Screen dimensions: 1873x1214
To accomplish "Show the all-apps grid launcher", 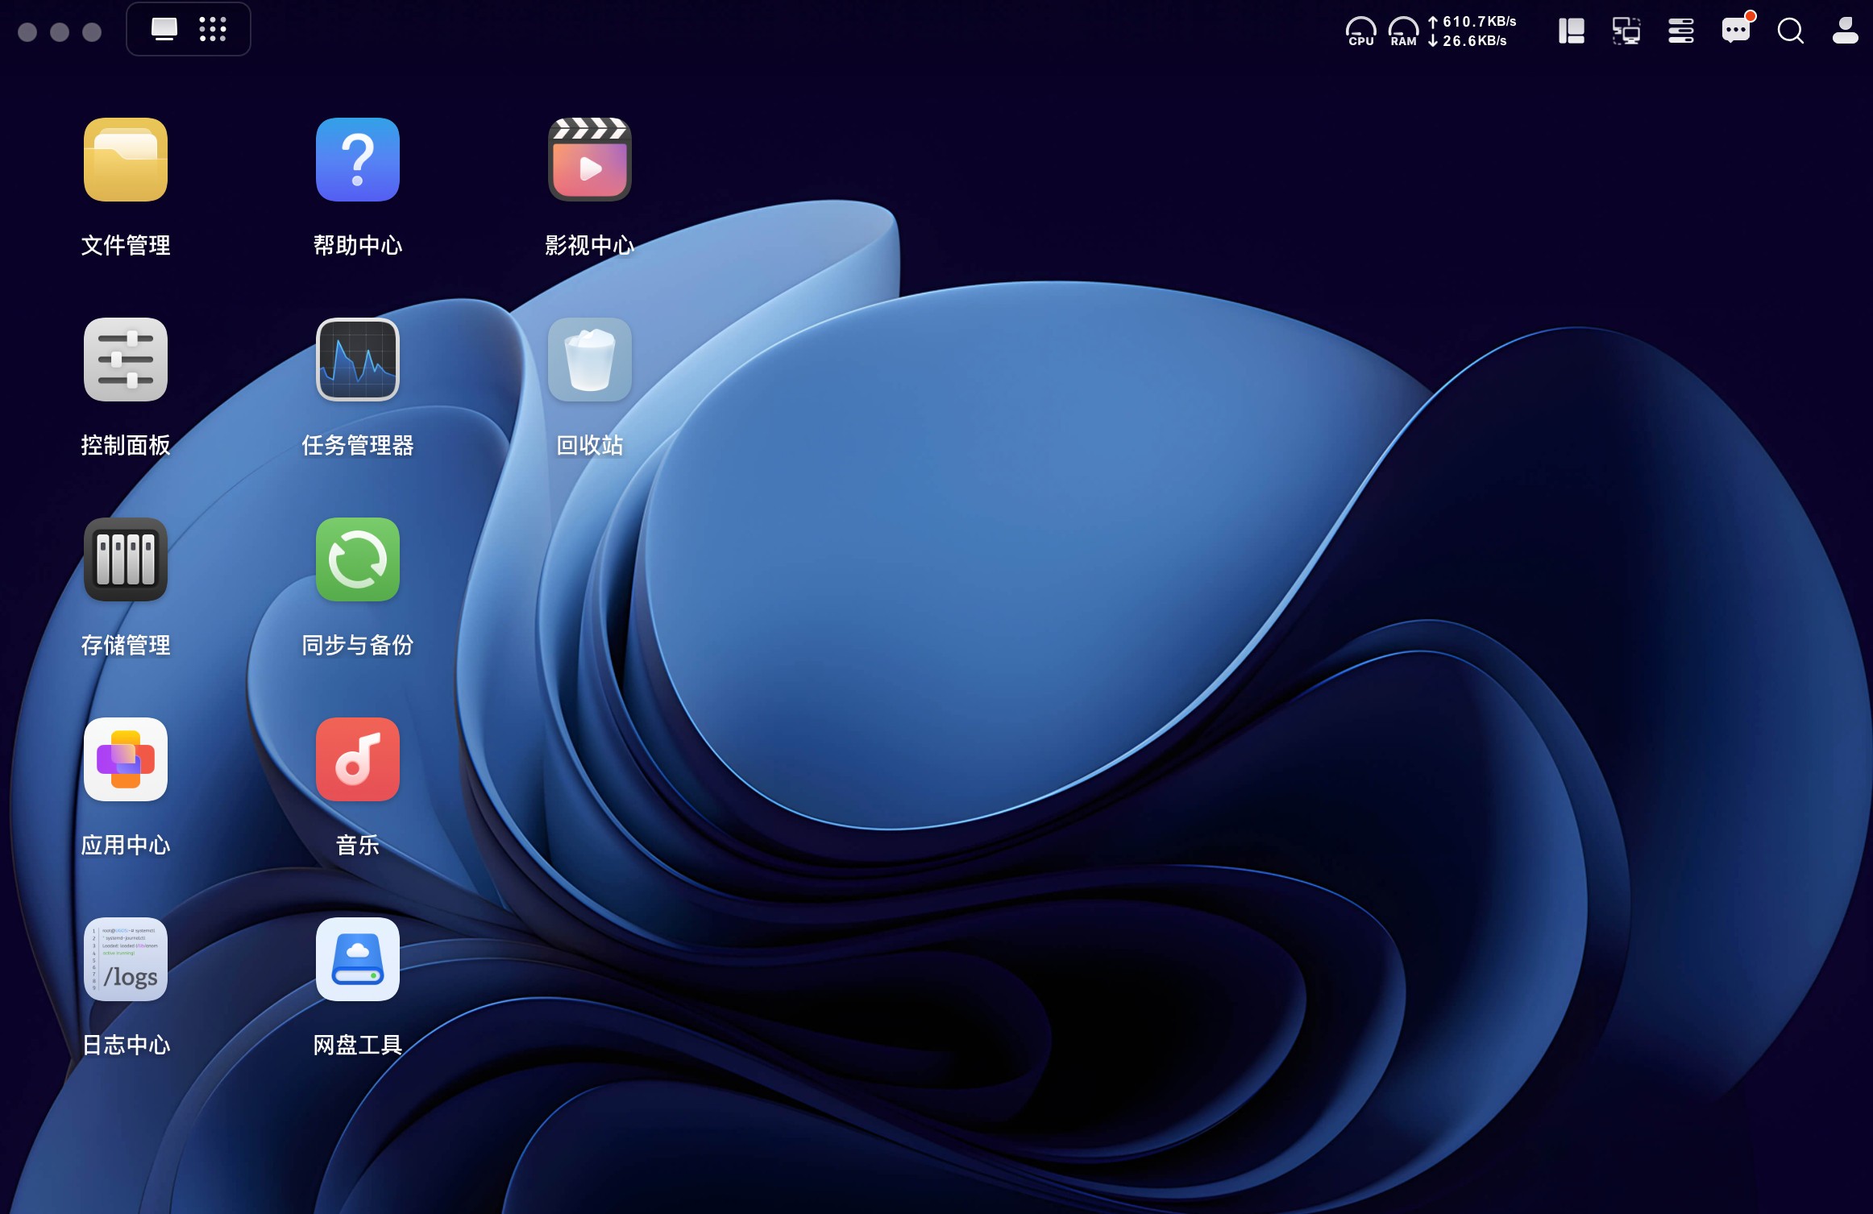I will click(213, 30).
